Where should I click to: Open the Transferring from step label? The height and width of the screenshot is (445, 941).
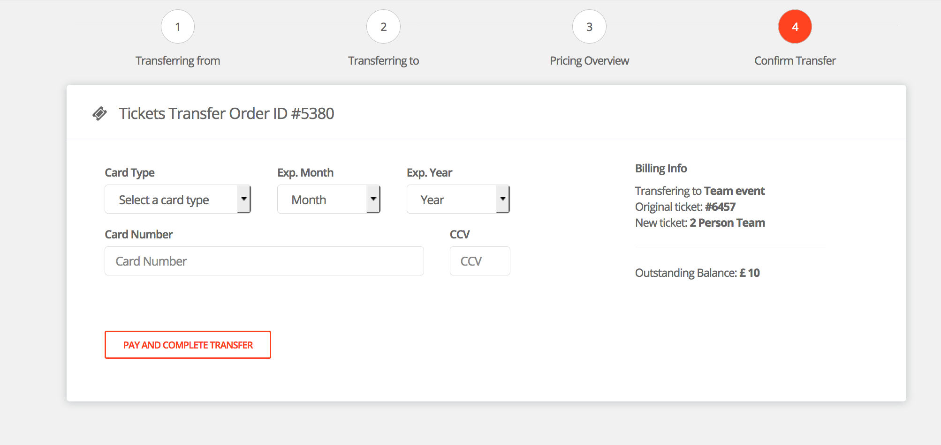click(178, 61)
